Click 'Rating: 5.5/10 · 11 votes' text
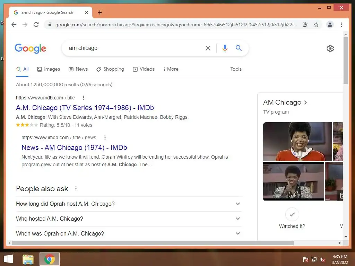The width and height of the screenshot is (355, 266). point(66,125)
